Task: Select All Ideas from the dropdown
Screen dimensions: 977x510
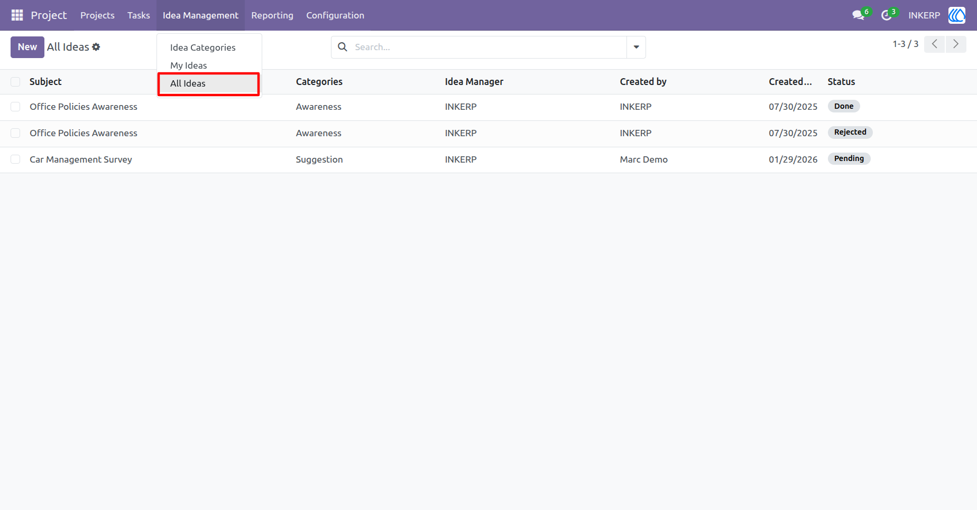Action: point(209,84)
